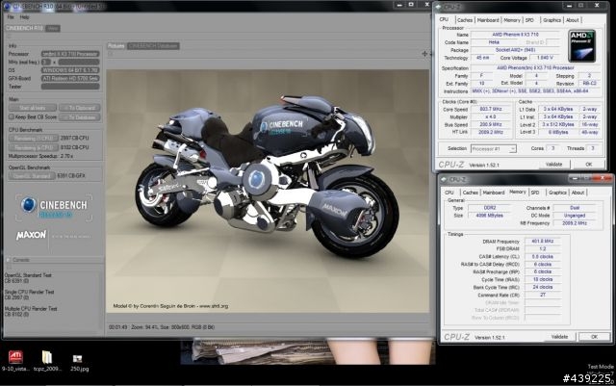Click the AMD Phenom II X3 710 name field
616x386 pixels.
click(516, 35)
